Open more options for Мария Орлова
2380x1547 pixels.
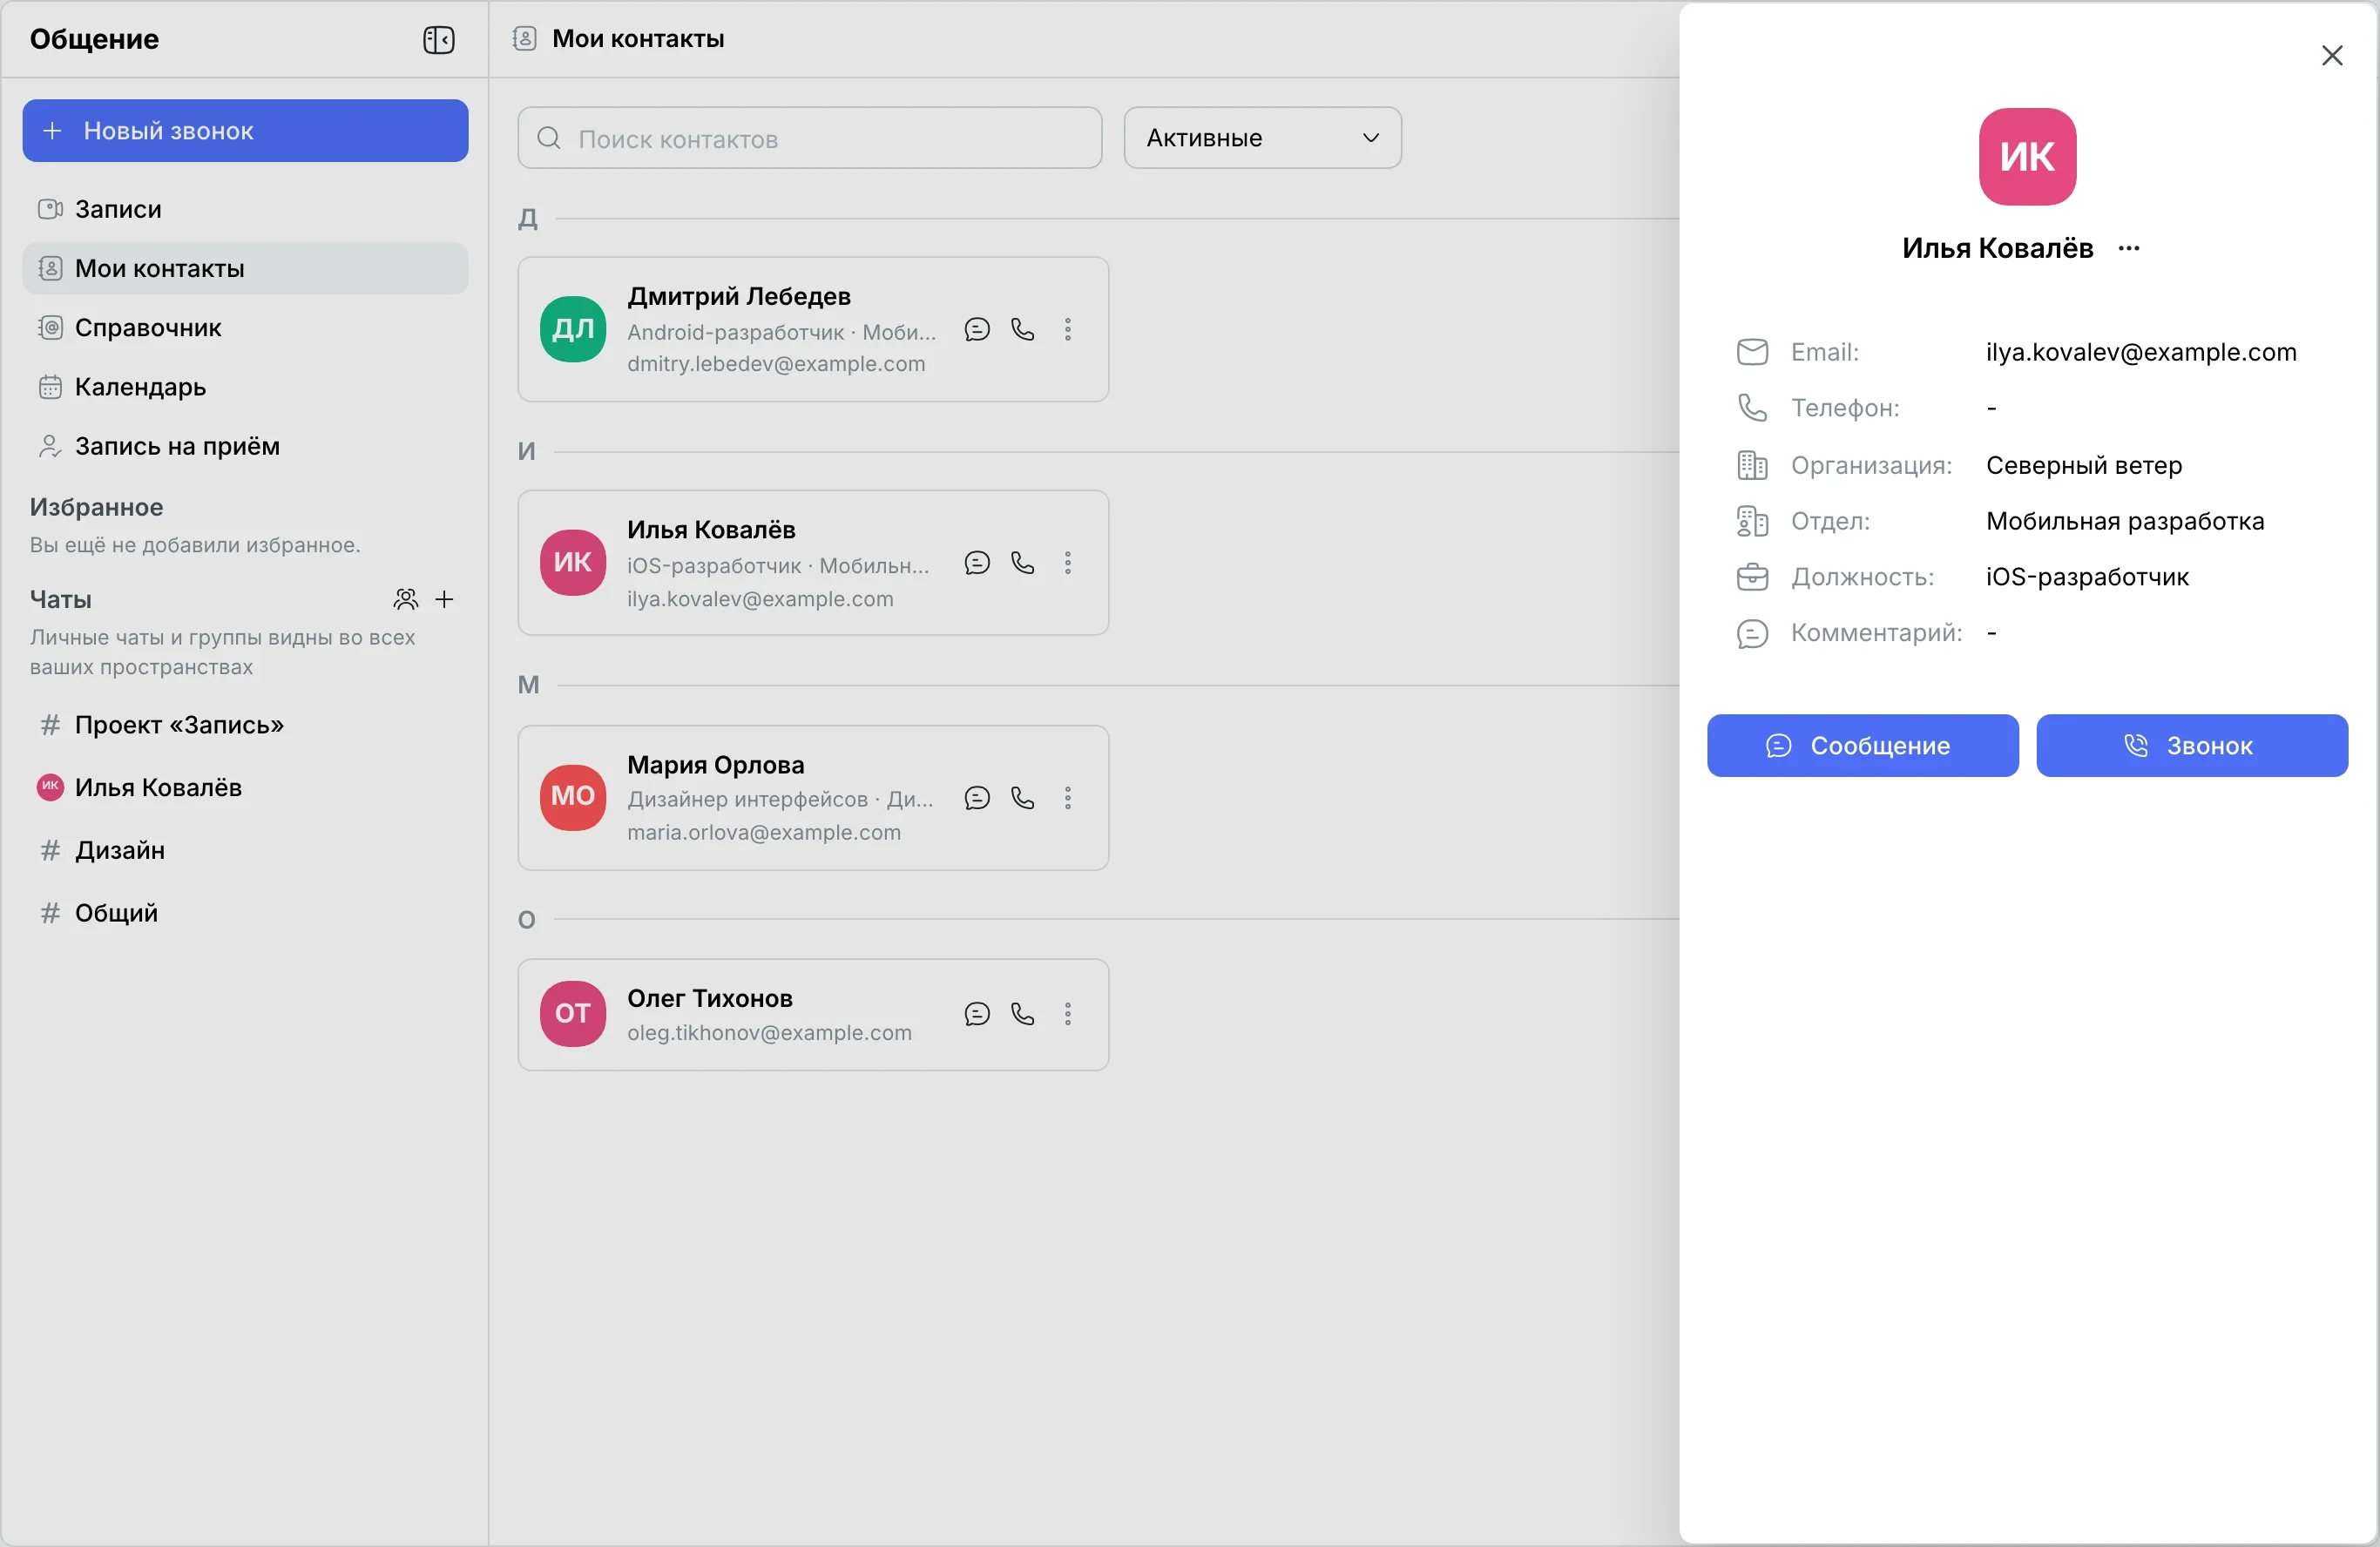pyautogui.click(x=1068, y=798)
